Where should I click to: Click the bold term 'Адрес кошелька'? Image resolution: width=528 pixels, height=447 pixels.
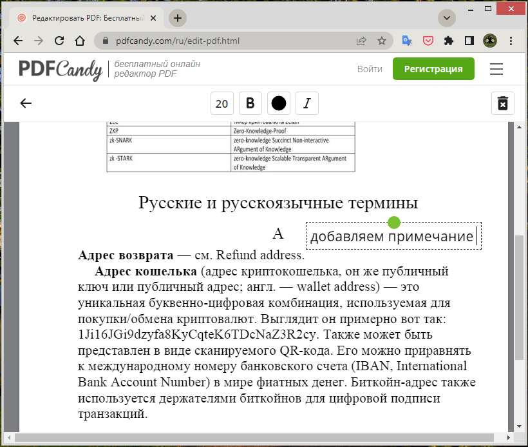[x=146, y=271]
